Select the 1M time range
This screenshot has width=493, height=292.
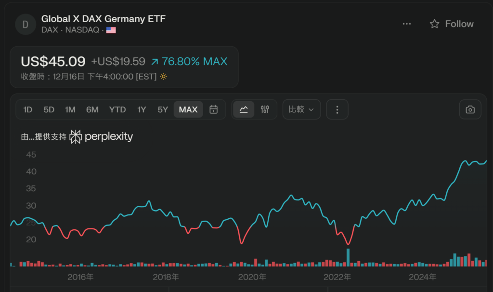[x=70, y=110]
